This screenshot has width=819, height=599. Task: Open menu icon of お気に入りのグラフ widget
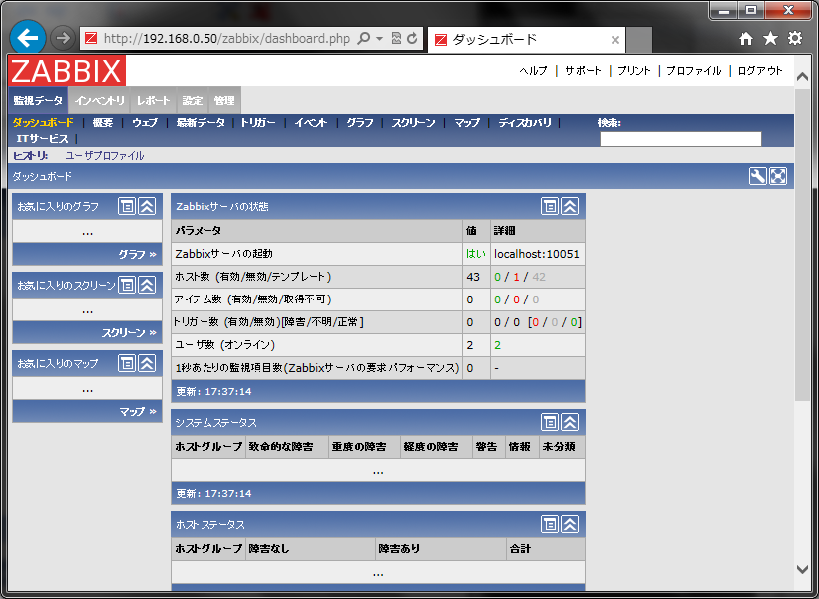coord(127,206)
